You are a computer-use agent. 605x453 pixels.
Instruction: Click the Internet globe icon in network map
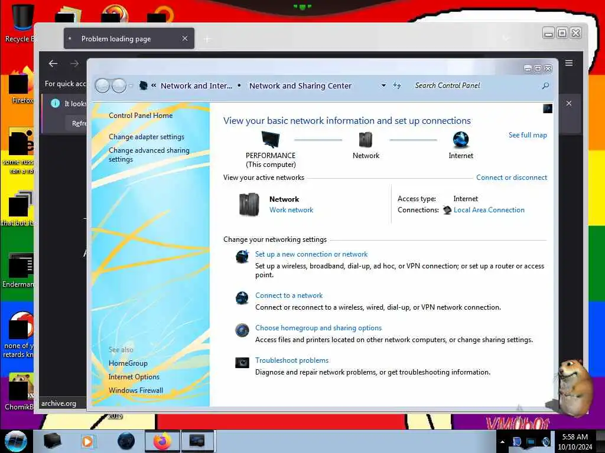460,139
